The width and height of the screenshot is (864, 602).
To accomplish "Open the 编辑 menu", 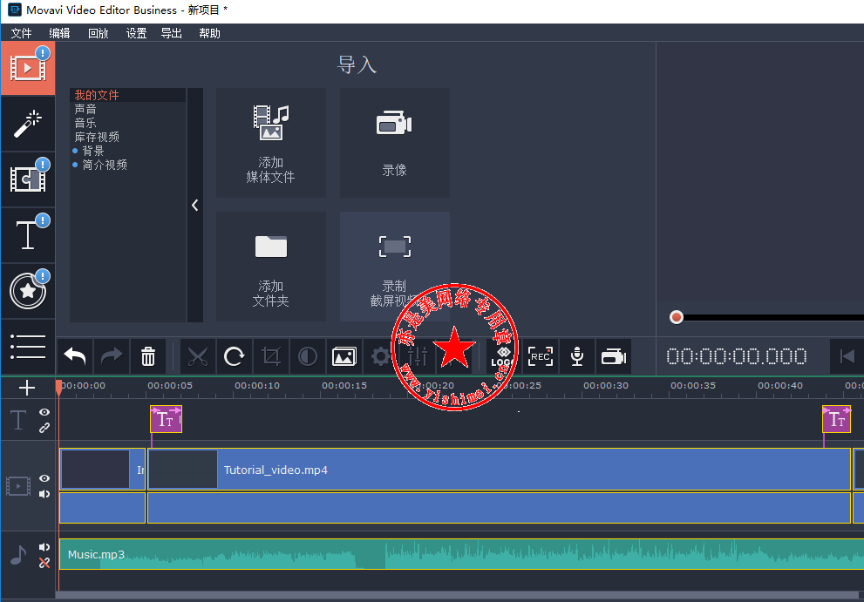I will (x=59, y=33).
